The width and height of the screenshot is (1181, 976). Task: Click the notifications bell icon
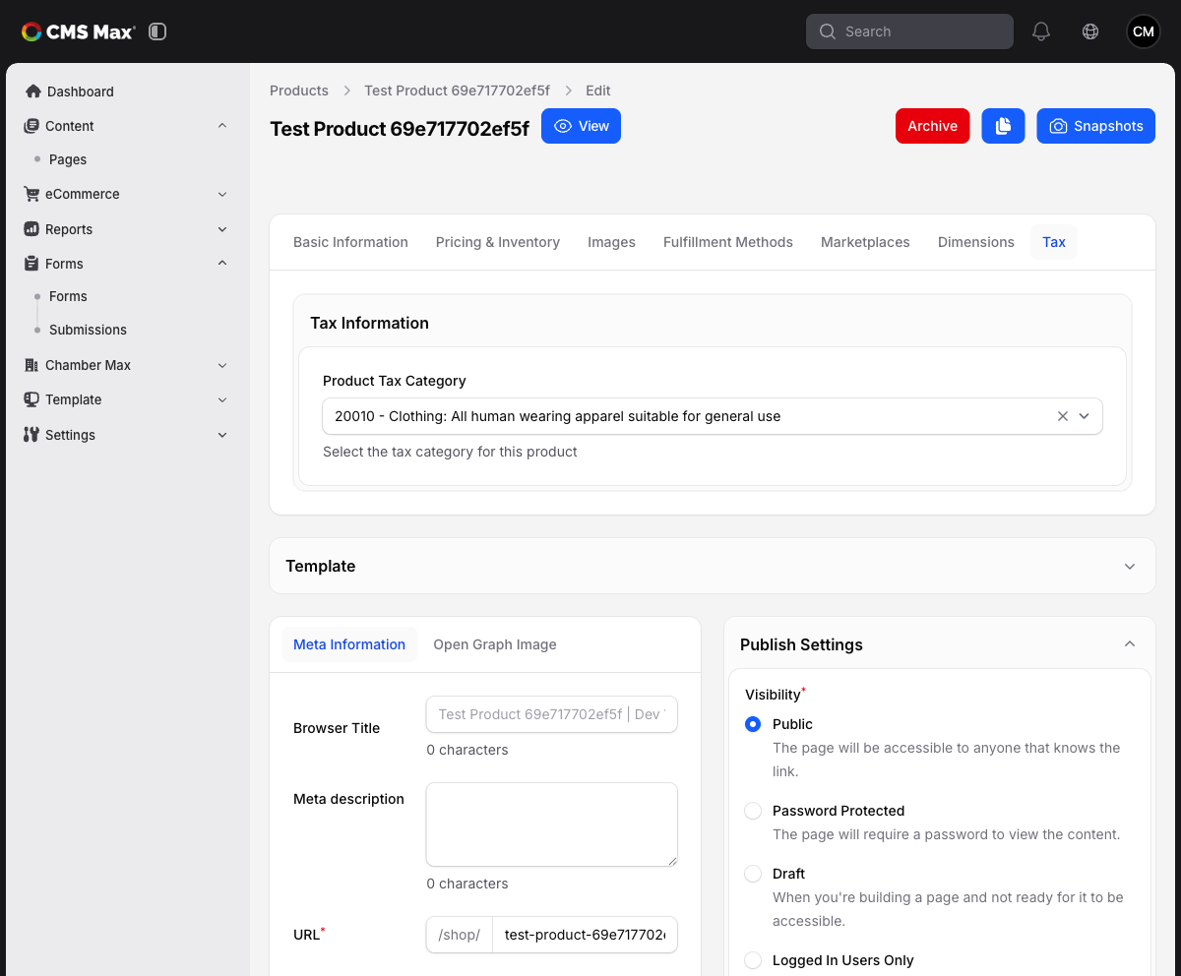pyautogui.click(x=1041, y=31)
